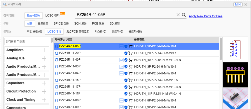This screenshot has width=251, height=109.
Task: Expand the Clock and Timing category
Action: pos(44,100)
